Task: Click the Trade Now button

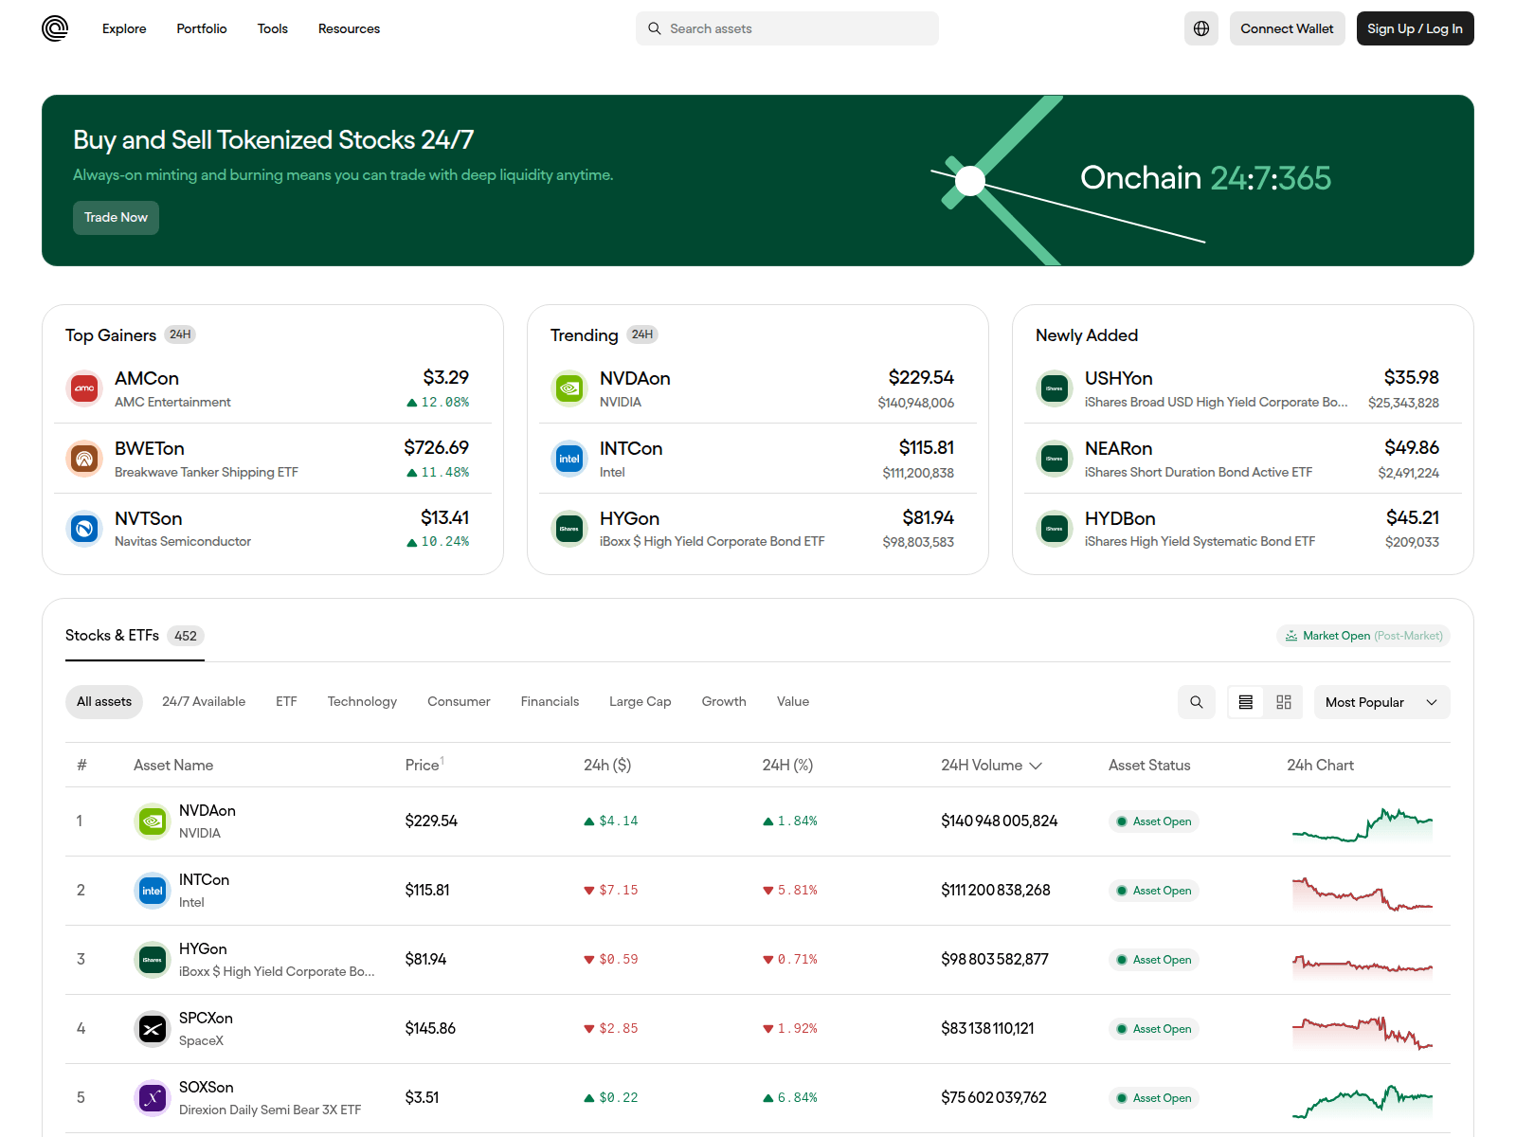Action: click(x=116, y=218)
